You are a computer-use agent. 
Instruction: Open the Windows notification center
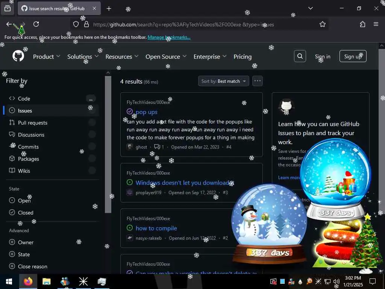[x=373, y=281]
